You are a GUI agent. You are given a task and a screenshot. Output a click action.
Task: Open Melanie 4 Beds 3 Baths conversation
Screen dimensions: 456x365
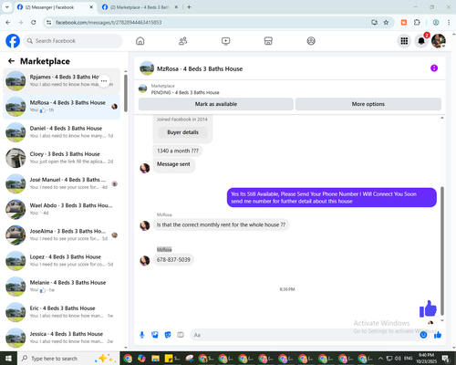tap(61, 287)
